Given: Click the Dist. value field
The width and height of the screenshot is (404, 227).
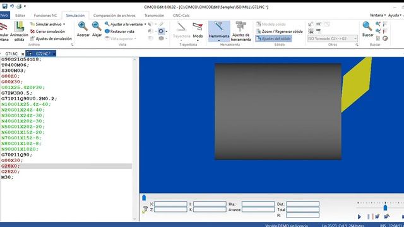Looking at the screenshot, I should [303, 204].
